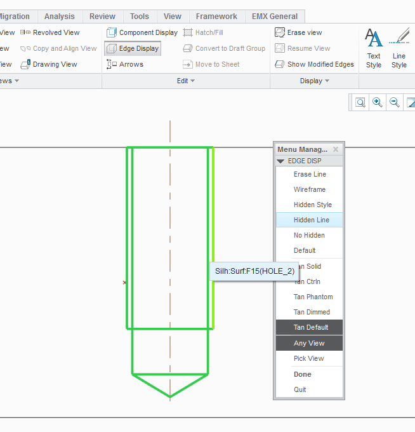Expand the Display group dropdown
Screen dimensions: 415x432
click(315, 81)
